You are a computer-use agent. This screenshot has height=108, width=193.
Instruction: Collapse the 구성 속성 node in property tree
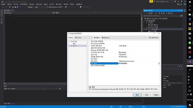pos(70,41)
